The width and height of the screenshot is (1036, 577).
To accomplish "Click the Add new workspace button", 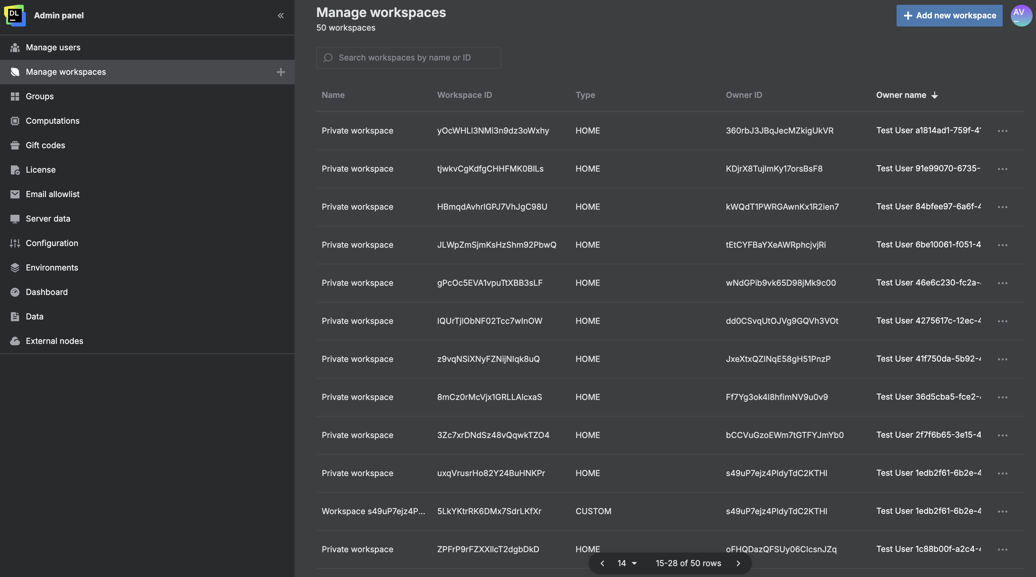I will 949,15.
